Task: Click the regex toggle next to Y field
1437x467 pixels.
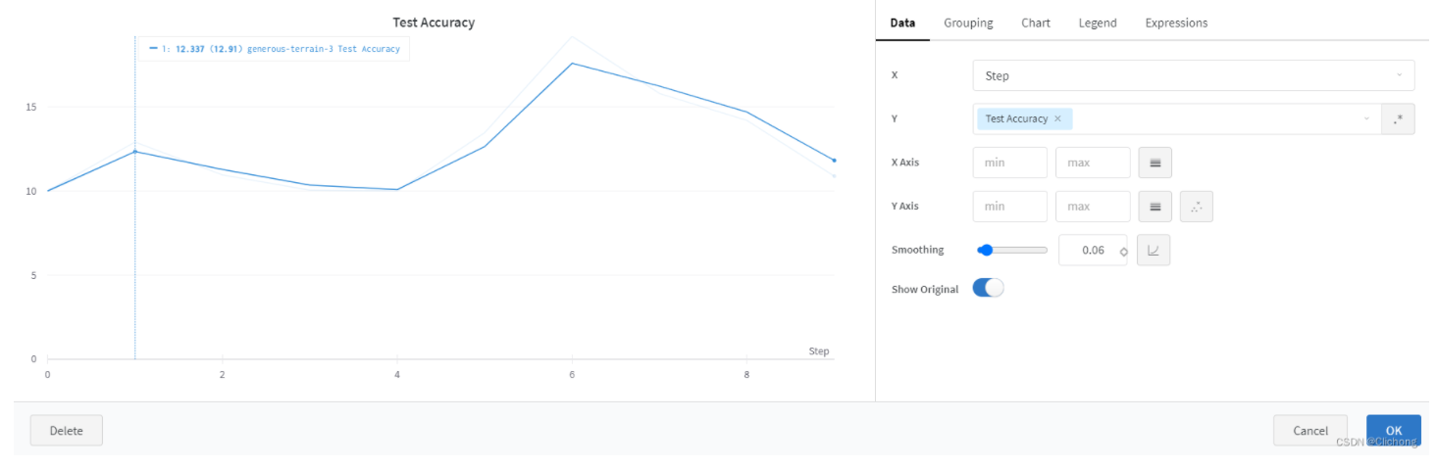Action: tap(1398, 118)
